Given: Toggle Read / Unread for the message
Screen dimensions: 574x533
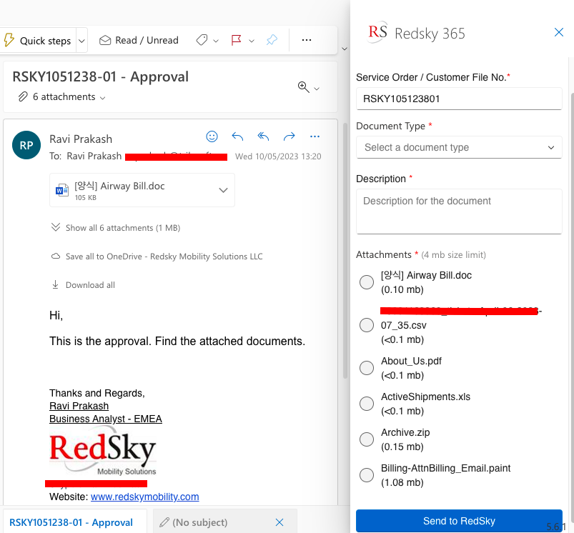Looking at the screenshot, I should [x=139, y=40].
